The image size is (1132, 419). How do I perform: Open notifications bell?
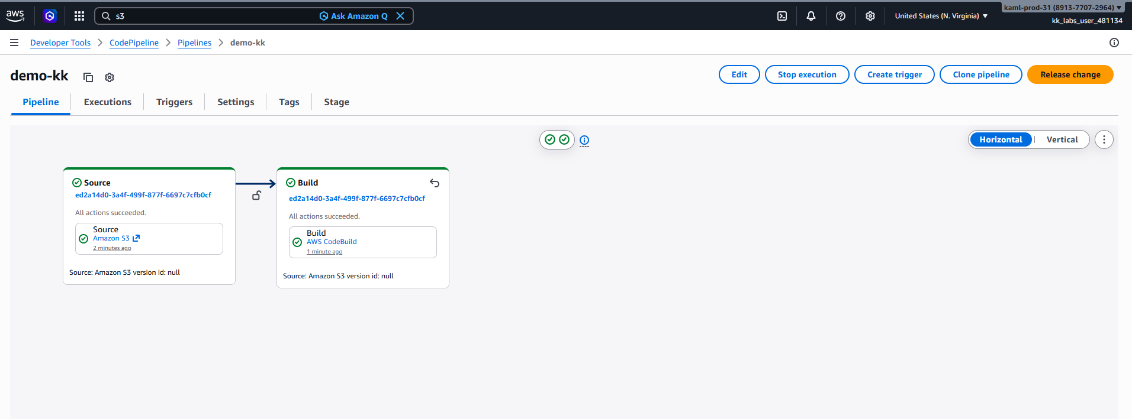(811, 16)
